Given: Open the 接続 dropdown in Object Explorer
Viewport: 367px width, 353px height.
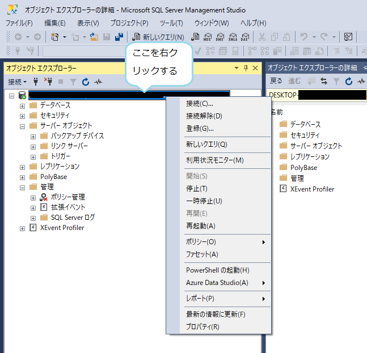Looking at the screenshot, I should pyautogui.click(x=17, y=82).
